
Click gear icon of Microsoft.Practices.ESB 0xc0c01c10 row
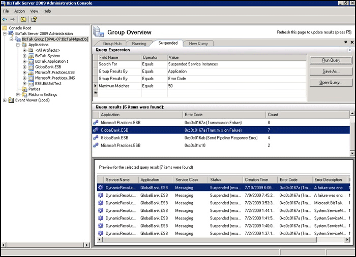[96, 145]
